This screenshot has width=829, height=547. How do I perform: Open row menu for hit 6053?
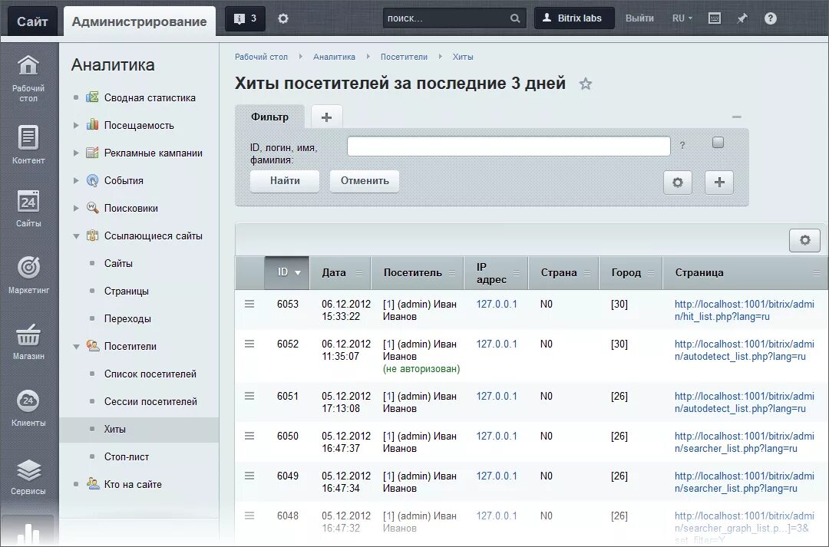(249, 304)
